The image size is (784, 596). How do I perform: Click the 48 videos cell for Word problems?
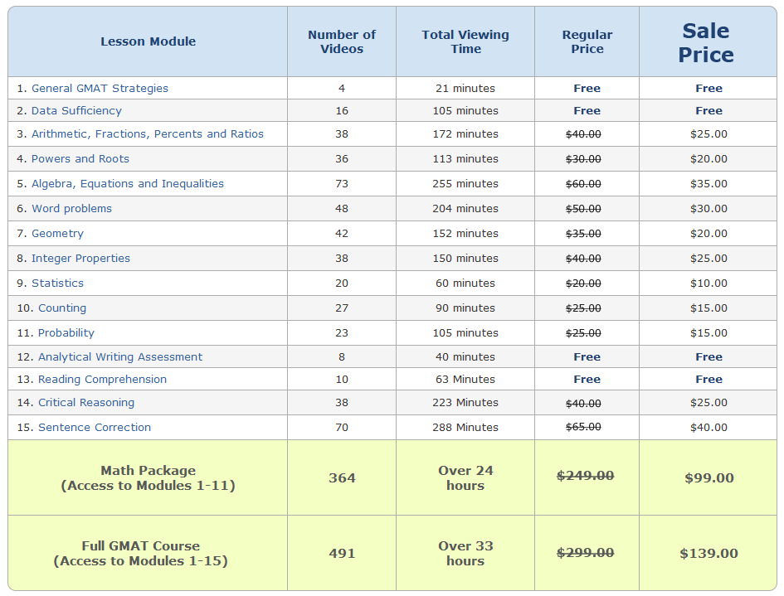pos(342,209)
